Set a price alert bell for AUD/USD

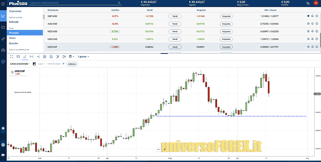point(313,24)
